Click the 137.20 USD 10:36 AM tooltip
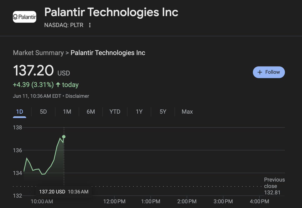Viewport: 302px width, 208px height. pos(64,192)
